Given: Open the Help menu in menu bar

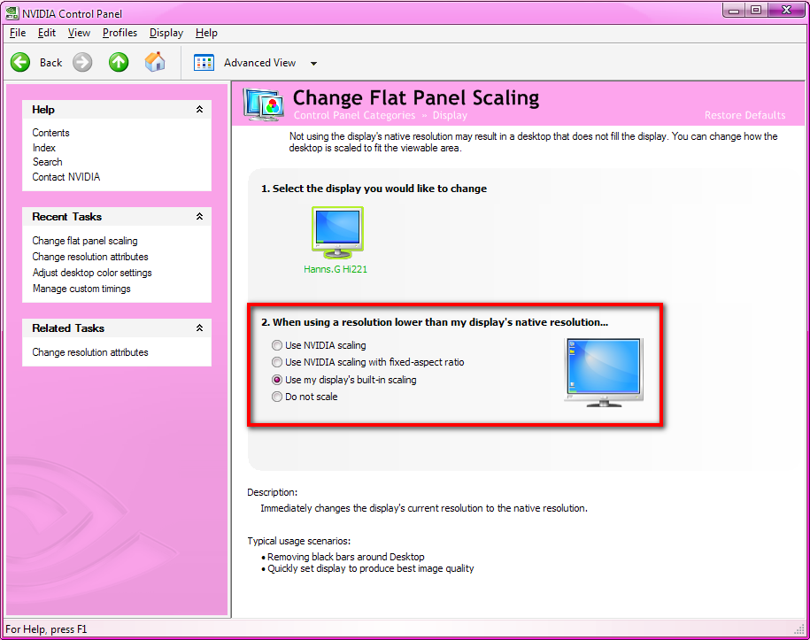Looking at the screenshot, I should coord(206,33).
